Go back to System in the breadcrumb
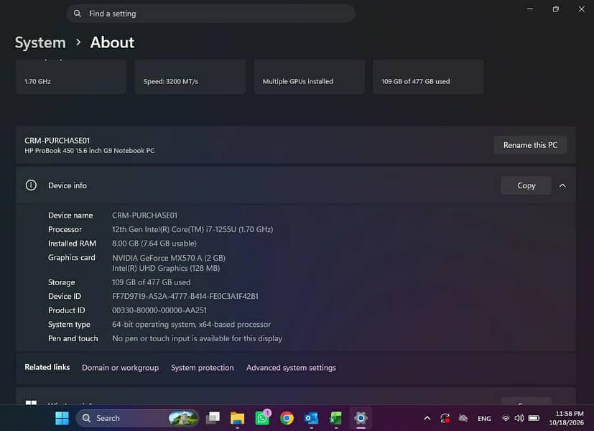Image resolution: width=594 pixels, height=431 pixels. click(x=40, y=42)
